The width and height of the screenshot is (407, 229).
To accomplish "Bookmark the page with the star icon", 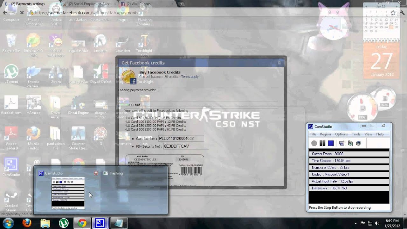I will pos(393,13).
